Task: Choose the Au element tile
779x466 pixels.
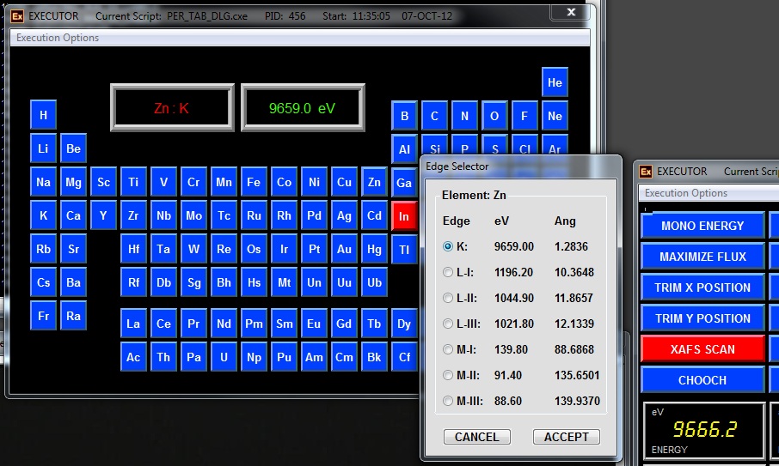Action: (344, 250)
